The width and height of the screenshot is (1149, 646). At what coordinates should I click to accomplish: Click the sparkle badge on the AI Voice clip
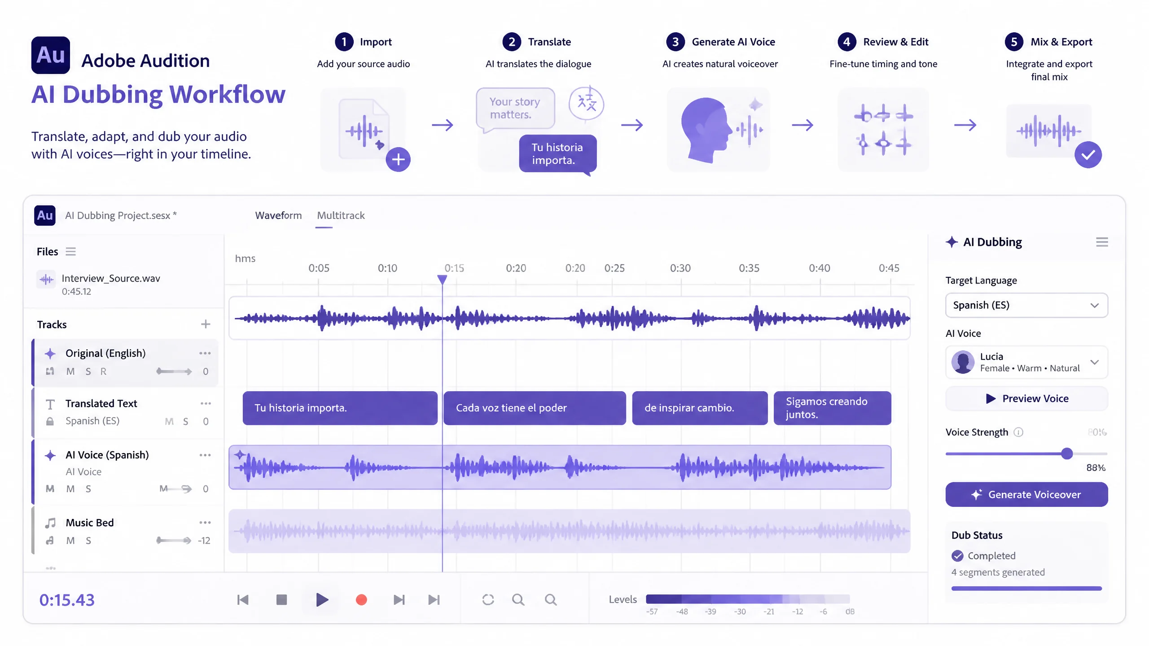point(240,455)
